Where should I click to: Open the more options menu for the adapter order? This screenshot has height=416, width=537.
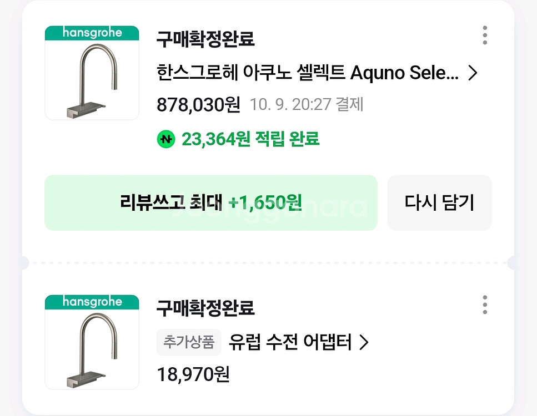[485, 305]
